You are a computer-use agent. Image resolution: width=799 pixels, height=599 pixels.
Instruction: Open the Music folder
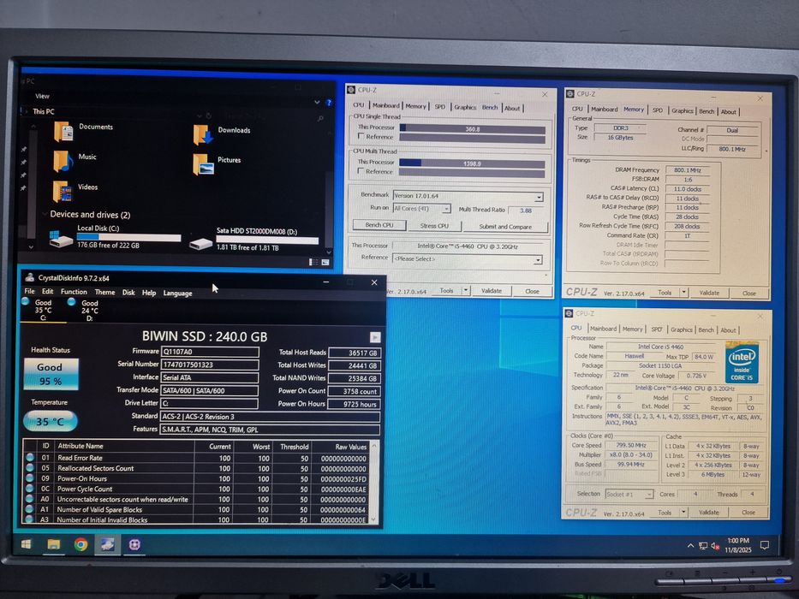(x=75, y=161)
